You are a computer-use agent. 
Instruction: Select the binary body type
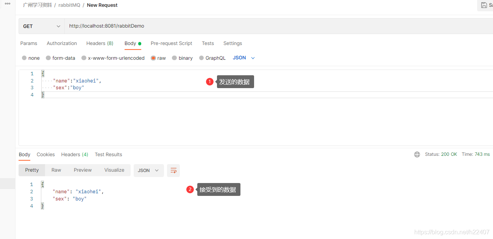[182, 58]
